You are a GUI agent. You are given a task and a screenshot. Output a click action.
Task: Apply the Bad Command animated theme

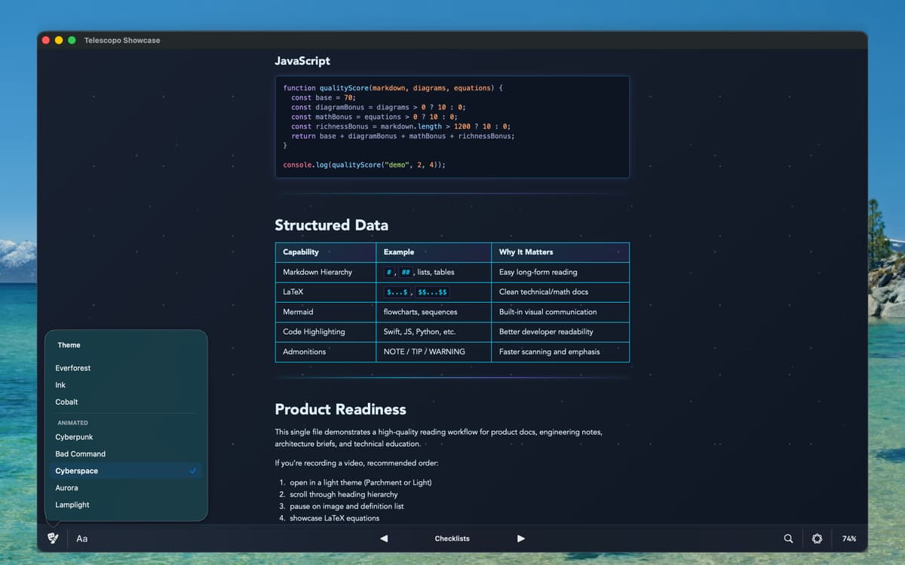coord(80,454)
